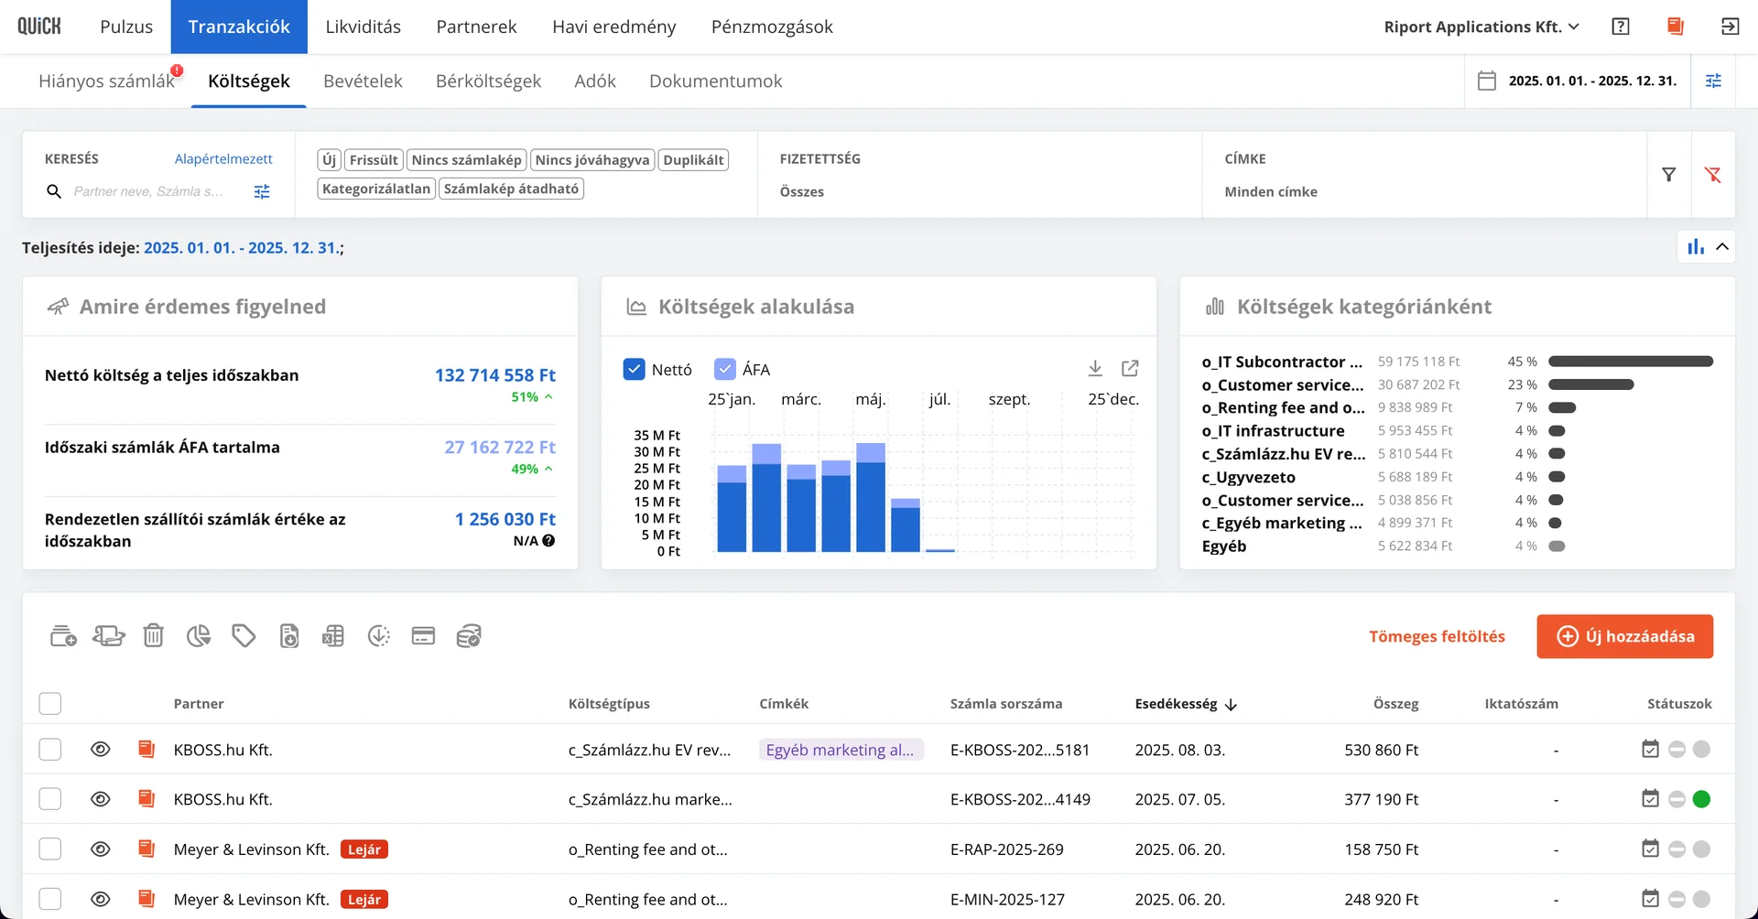Click the stacked cards plus icon
The height and width of the screenshot is (919, 1758).
click(63, 635)
